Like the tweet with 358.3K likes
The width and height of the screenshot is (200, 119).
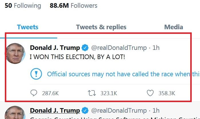[x=150, y=93]
